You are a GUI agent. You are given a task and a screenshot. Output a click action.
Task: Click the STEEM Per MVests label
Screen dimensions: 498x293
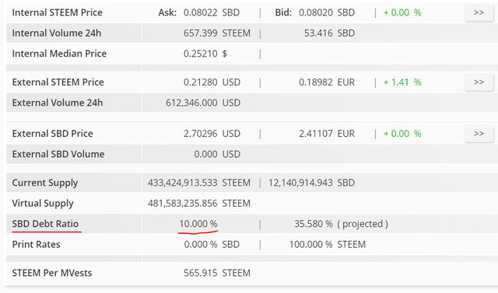[x=52, y=273]
